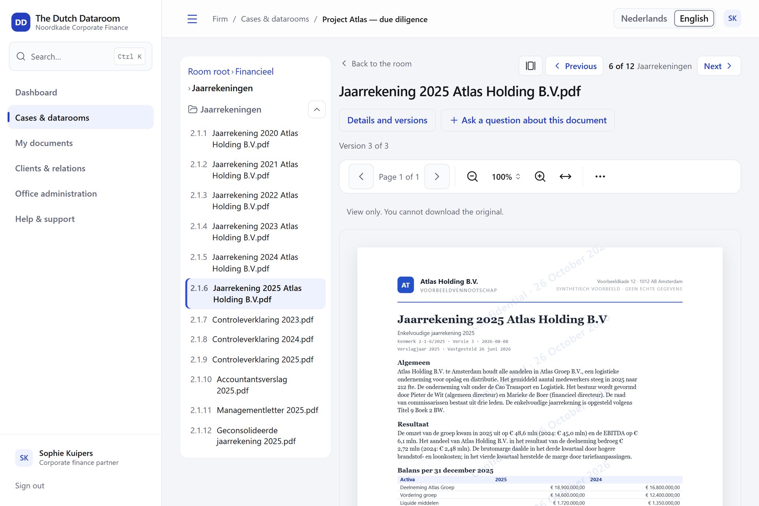Open Details and versions
Viewport: 759px width, 506px height.
click(x=387, y=120)
